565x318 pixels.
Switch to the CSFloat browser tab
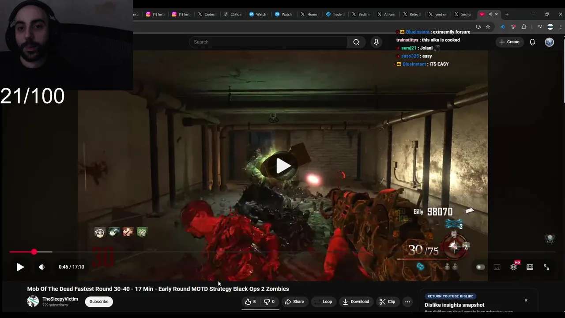pyautogui.click(x=233, y=14)
